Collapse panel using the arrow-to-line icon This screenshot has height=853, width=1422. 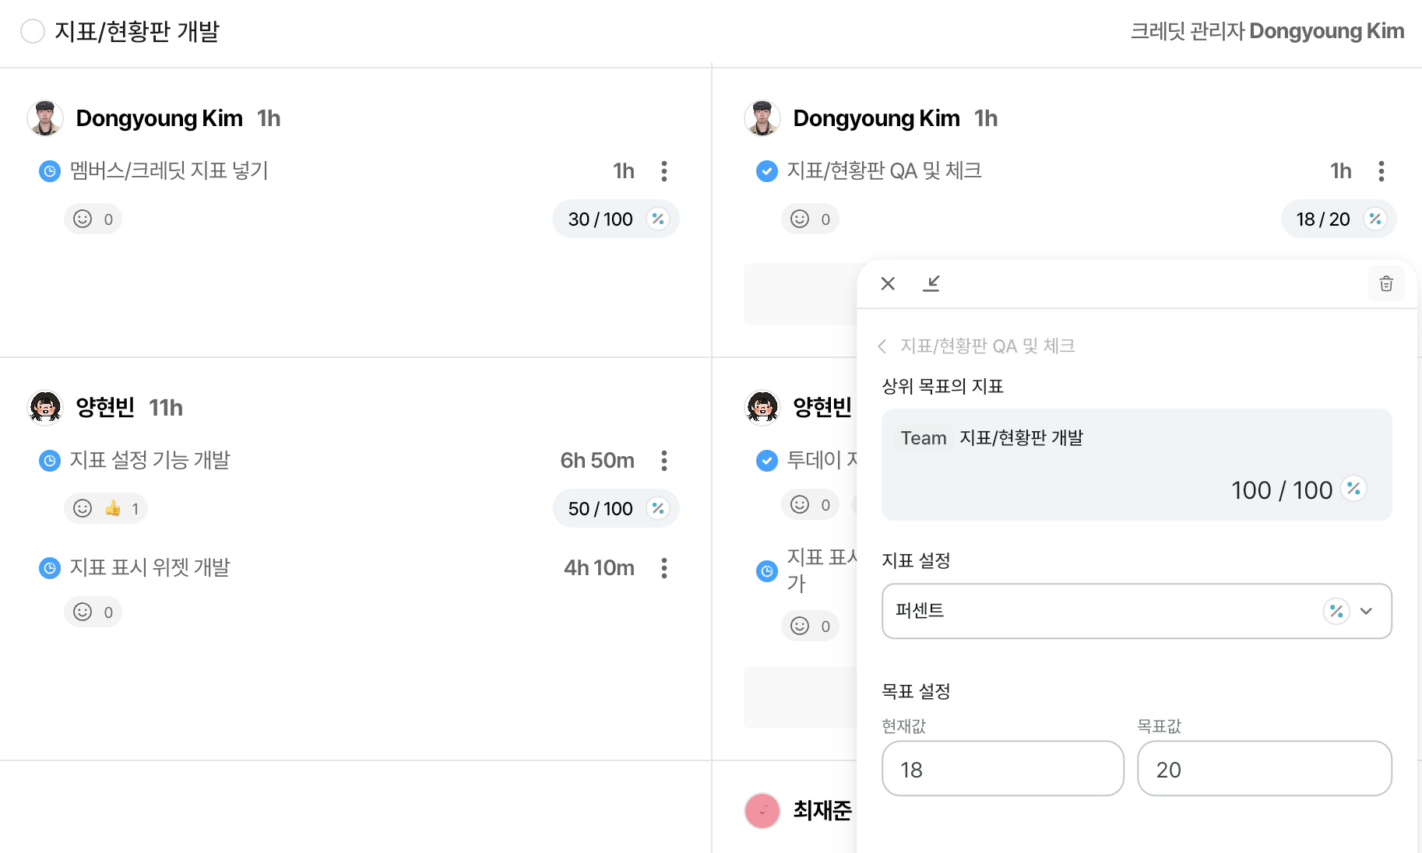pos(931,283)
